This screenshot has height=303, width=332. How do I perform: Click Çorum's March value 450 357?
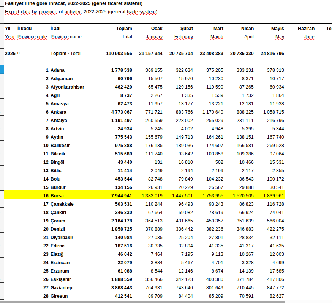point(214,221)
